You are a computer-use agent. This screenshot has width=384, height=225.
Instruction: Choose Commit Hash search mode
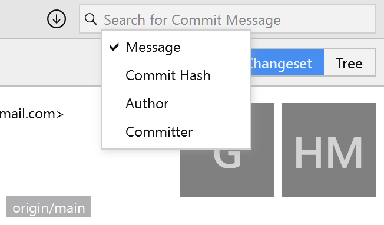pyautogui.click(x=176, y=75)
